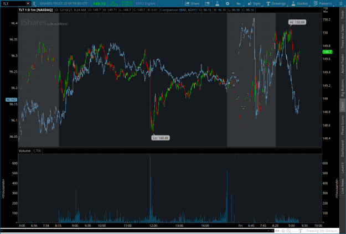This screenshot has width=346, height=234.
Task: Click the symbol link icon beside TLT
Action: pos(34,3)
